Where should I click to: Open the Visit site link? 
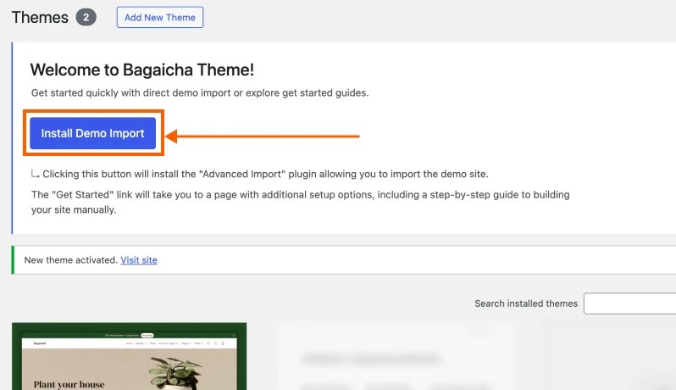[139, 260]
